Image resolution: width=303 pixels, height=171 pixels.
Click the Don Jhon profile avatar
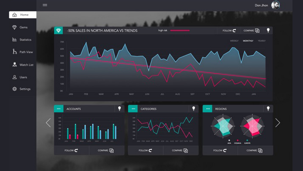(x=275, y=5)
